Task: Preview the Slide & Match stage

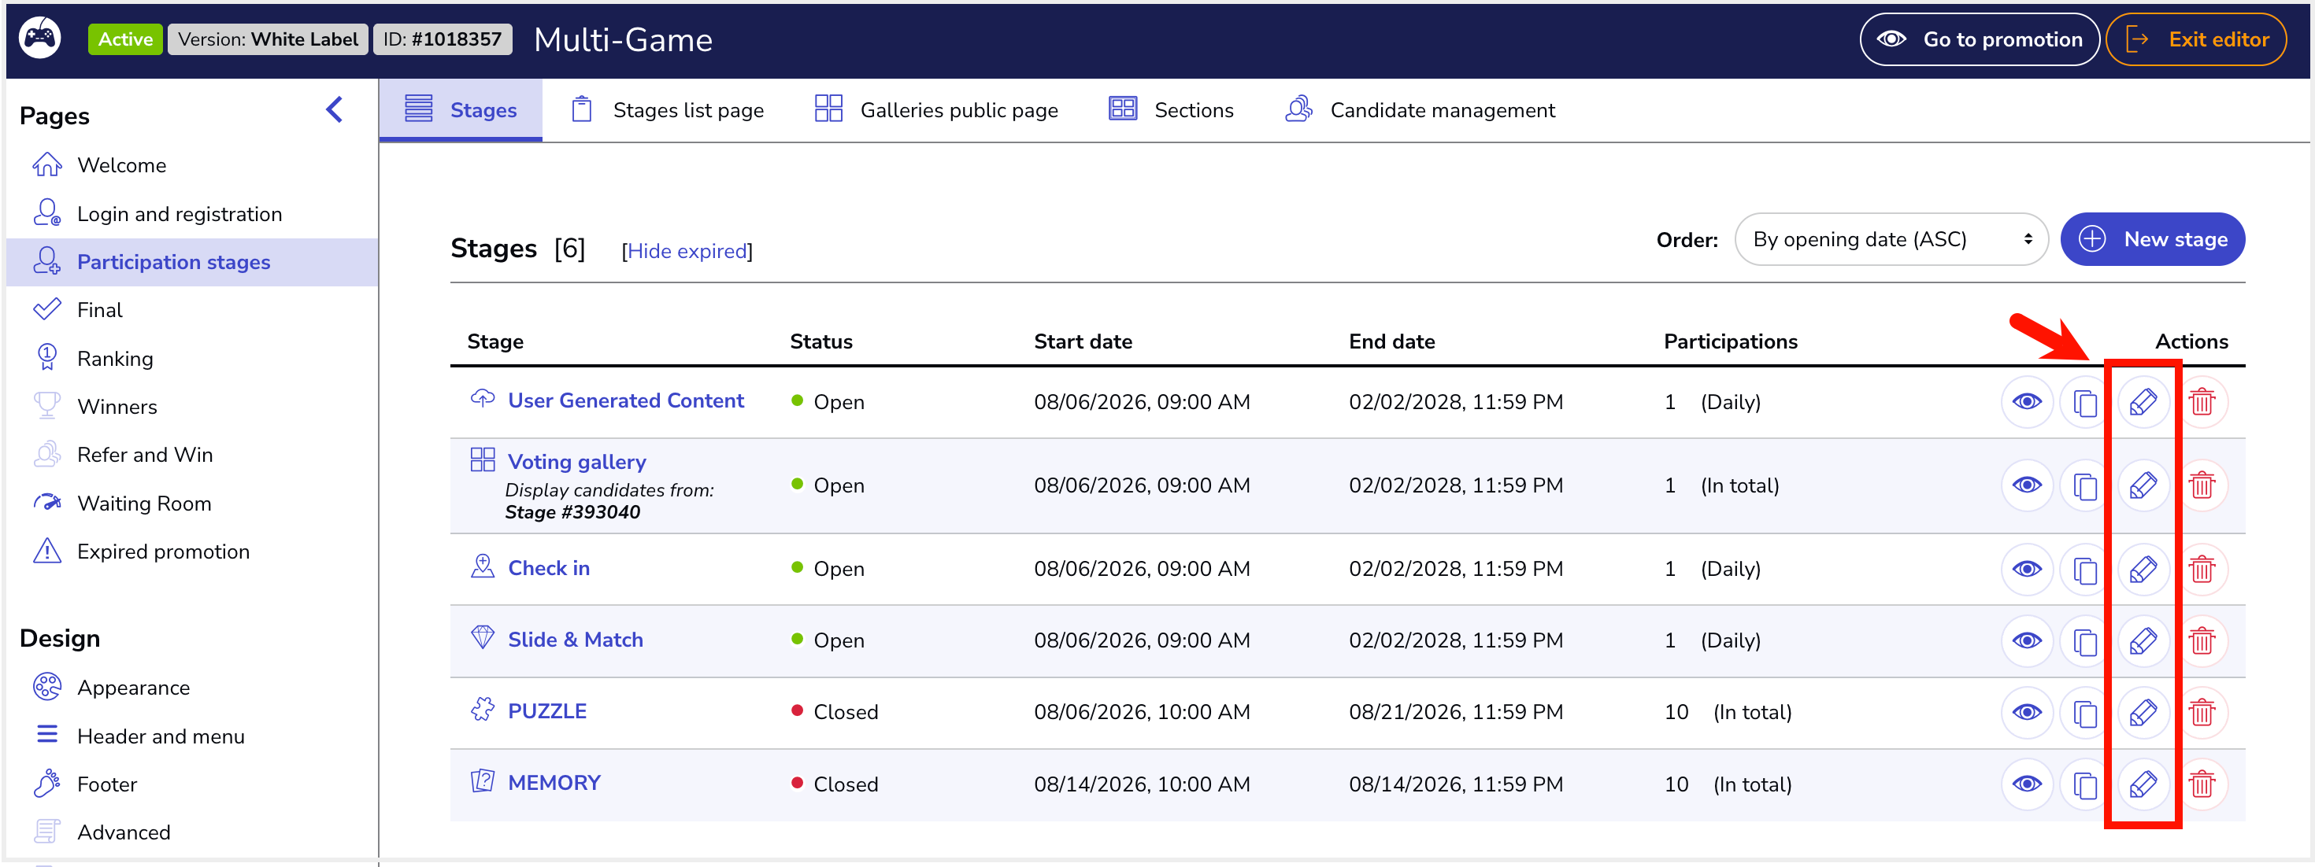Action: tap(2027, 641)
